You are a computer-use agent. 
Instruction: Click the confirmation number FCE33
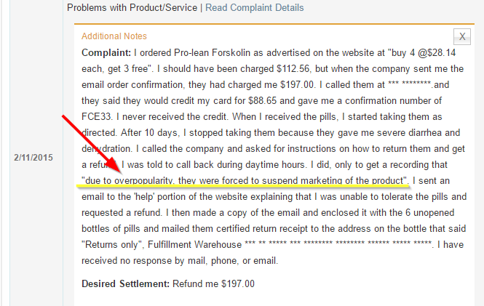96,117
